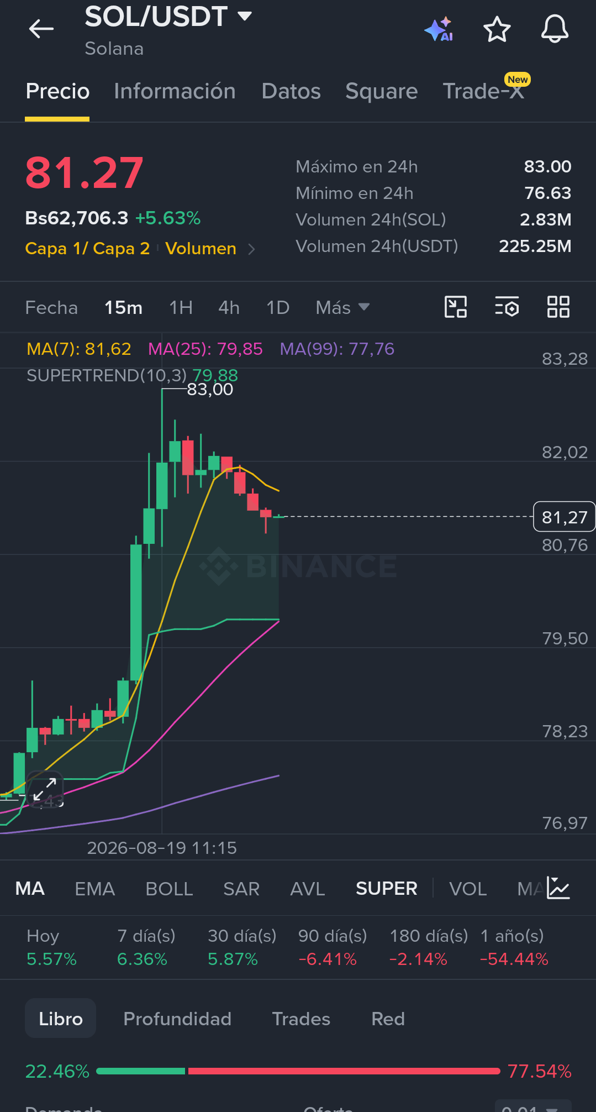The height and width of the screenshot is (1112, 596).
Task: Open chart indicator settings icon
Action: 507,307
